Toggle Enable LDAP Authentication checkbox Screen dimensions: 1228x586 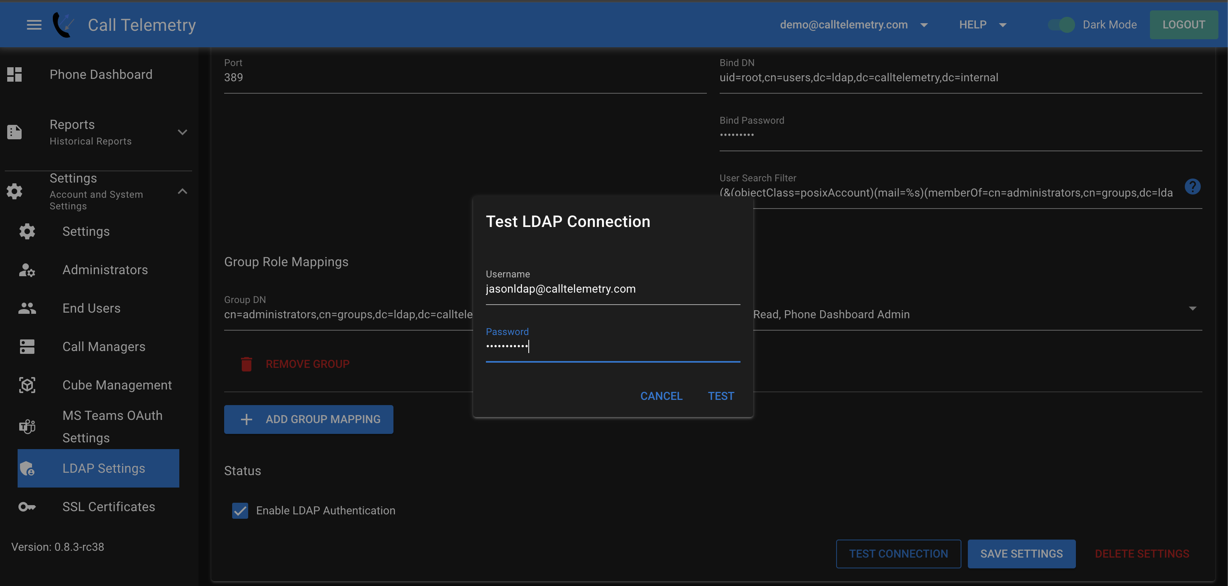[241, 511]
